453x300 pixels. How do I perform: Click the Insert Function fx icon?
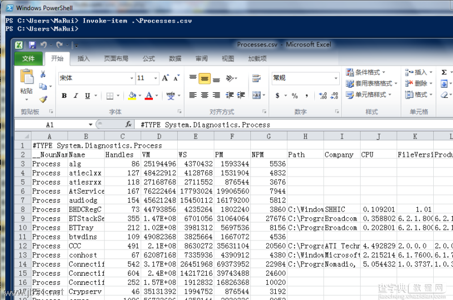129,125
